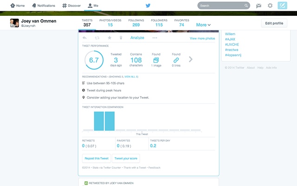Click 'Tweet during peak hours' recommendation
The width and height of the screenshot is (297, 186).
click(x=104, y=90)
